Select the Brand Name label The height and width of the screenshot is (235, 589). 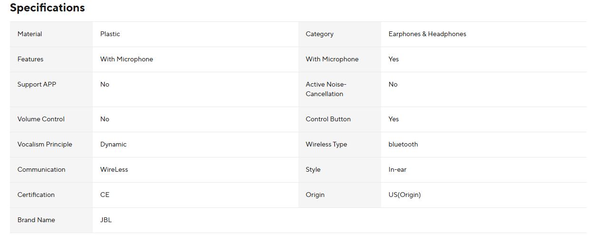36,220
